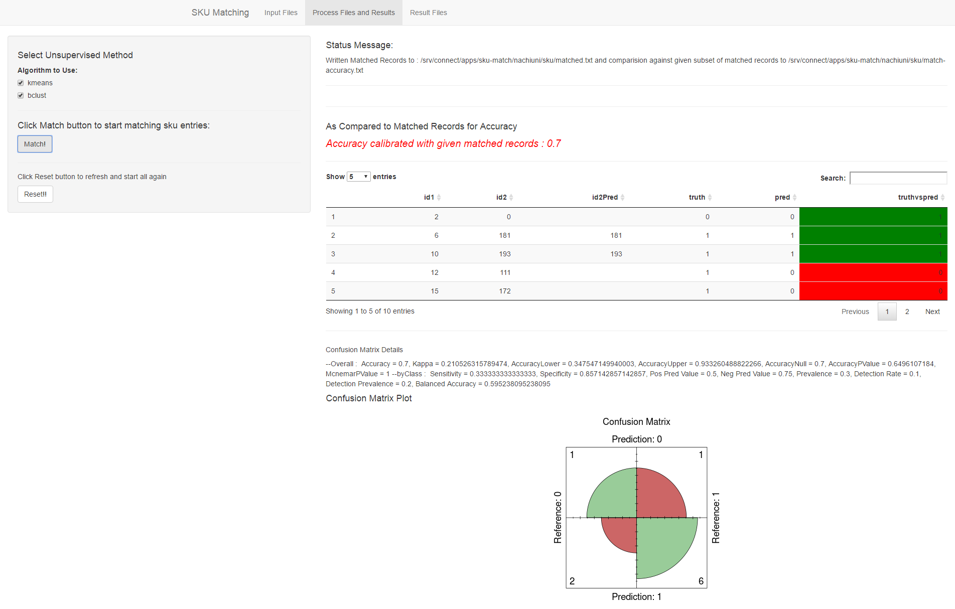Image resolution: width=955 pixels, height=609 pixels.
Task: Click green truthvspred cell in row 1
Action: tap(873, 217)
